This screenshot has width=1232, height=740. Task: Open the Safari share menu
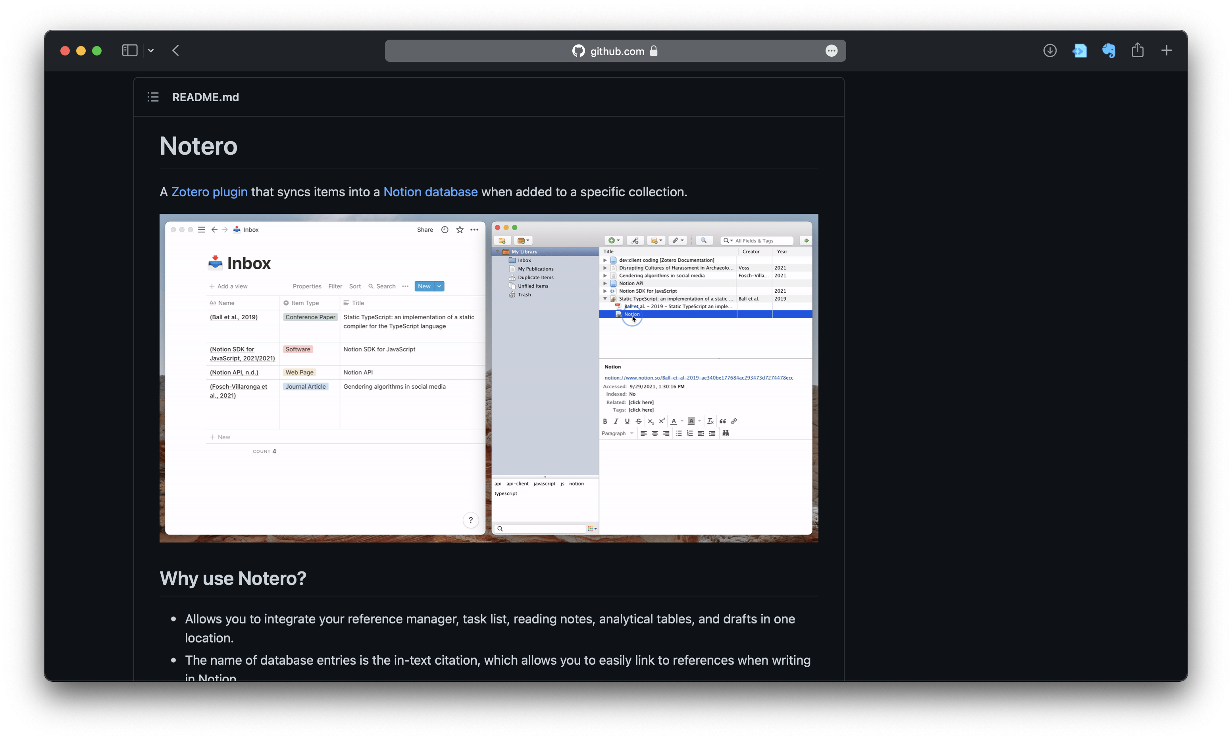point(1137,50)
